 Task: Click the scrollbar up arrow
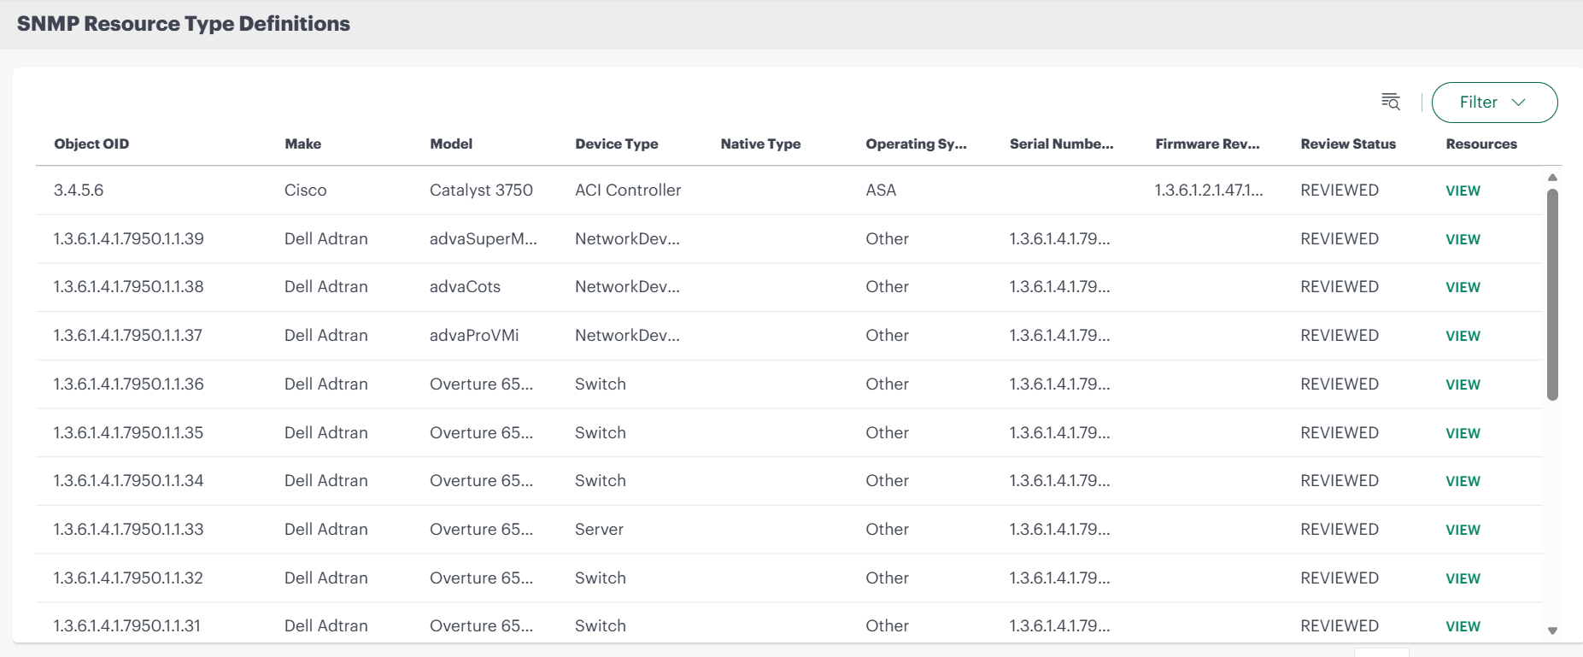1552,178
